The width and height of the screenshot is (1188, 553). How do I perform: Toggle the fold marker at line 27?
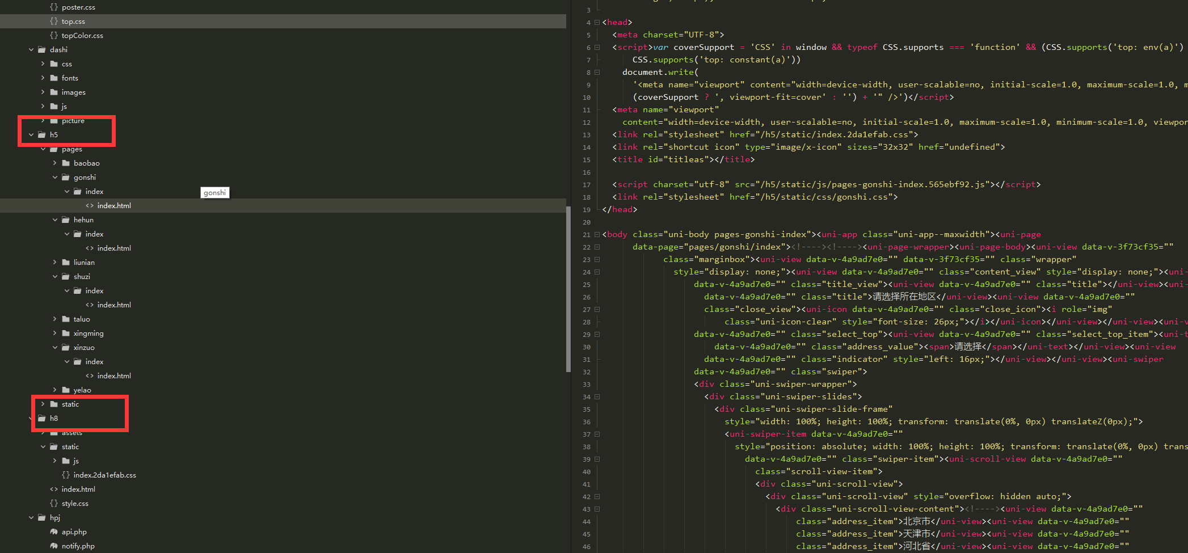coord(597,310)
